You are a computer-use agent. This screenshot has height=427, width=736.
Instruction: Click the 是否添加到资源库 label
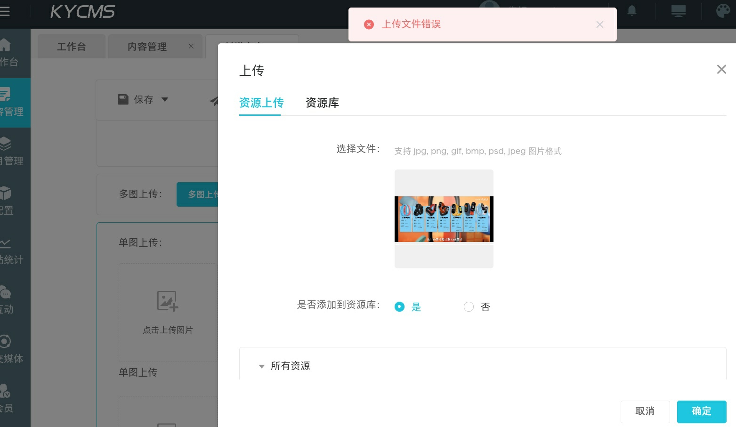[338, 305]
